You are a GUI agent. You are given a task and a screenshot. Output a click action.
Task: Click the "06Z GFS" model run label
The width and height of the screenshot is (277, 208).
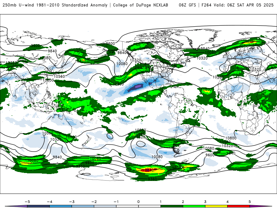pos(187,5)
